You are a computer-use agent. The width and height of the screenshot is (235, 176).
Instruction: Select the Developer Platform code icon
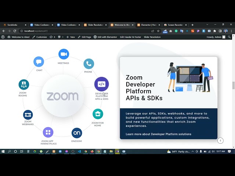(x=102, y=84)
